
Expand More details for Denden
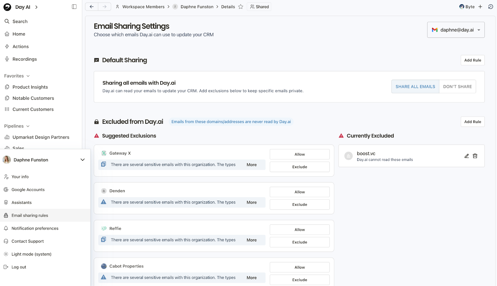tap(252, 202)
